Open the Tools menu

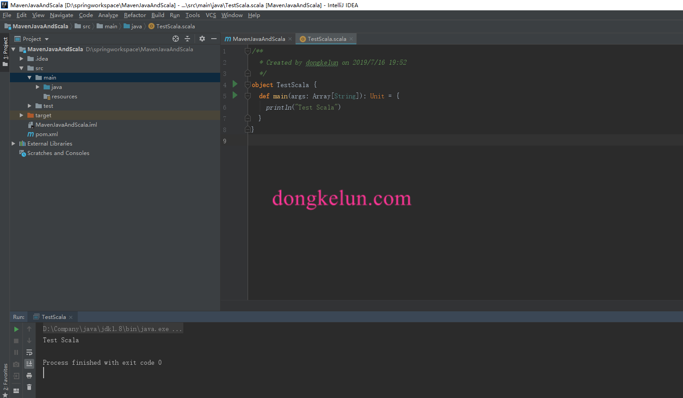(193, 15)
